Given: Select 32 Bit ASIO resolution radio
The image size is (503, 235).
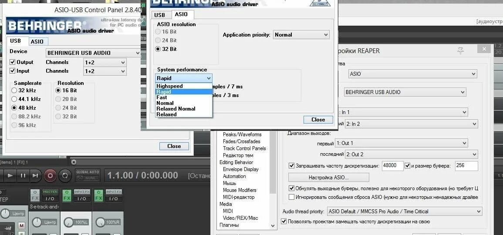Looking at the screenshot, I should pyautogui.click(x=158, y=49).
